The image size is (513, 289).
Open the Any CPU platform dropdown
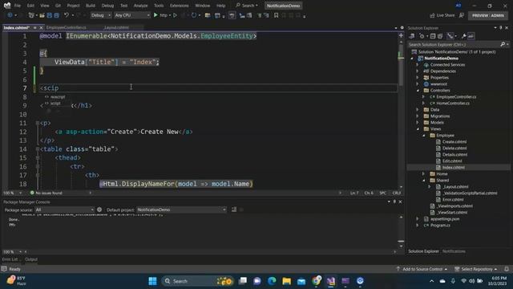[x=131, y=15]
